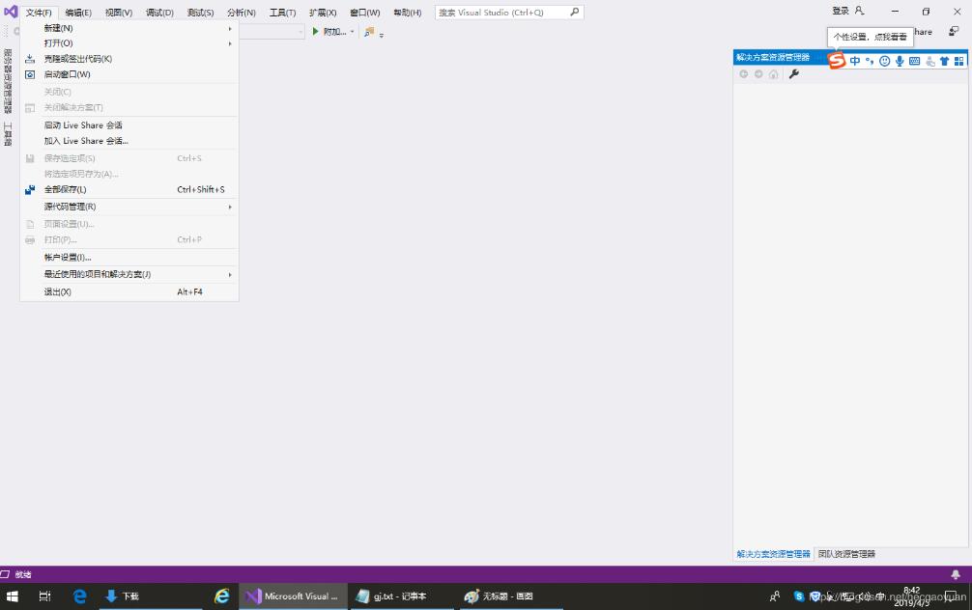Click the account person icon
This screenshot has height=610, width=972.
pos(859,11)
